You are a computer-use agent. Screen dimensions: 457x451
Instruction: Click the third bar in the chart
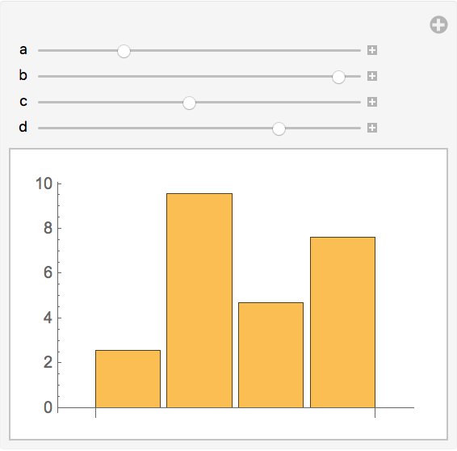[x=270, y=355]
